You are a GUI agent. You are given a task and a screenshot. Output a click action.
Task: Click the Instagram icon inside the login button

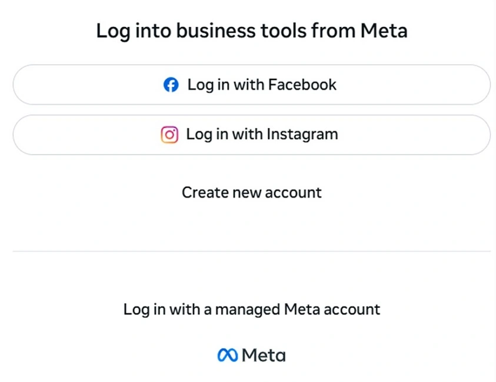(169, 135)
